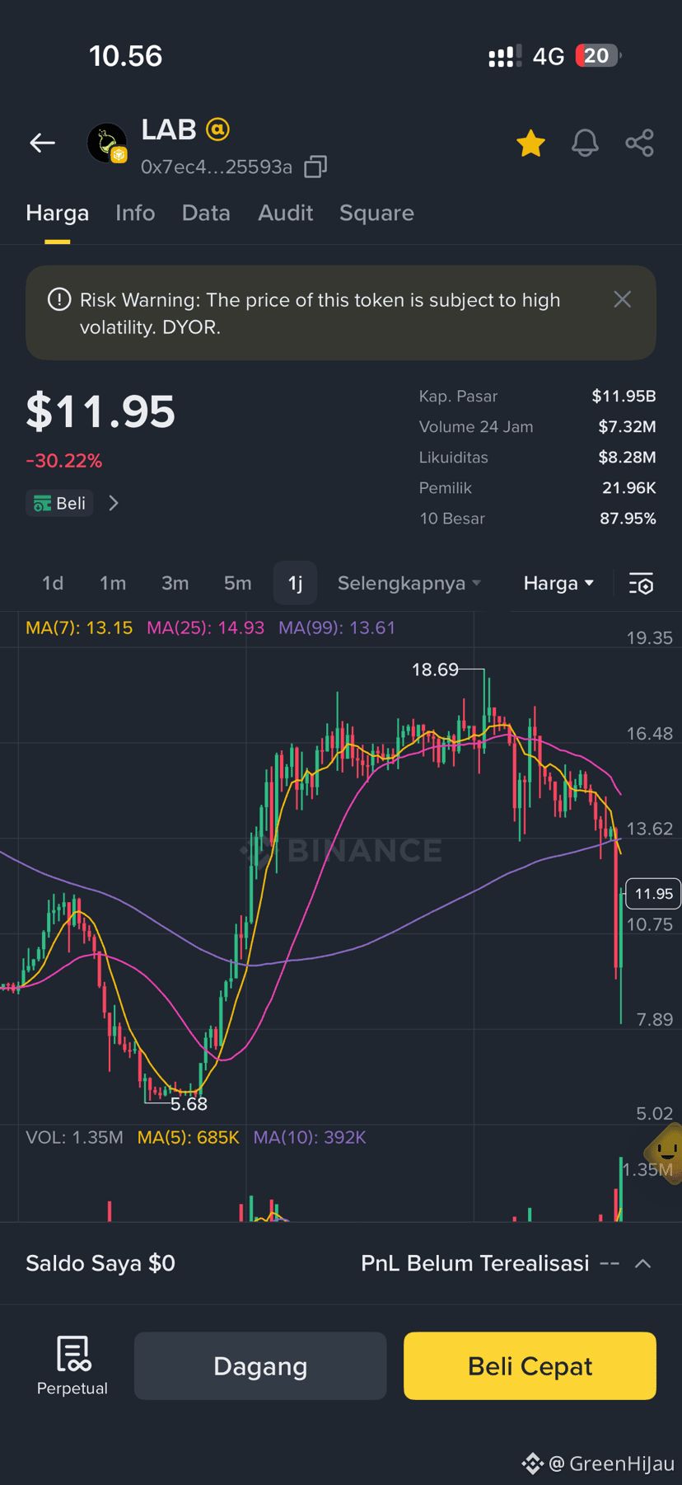The height and width of the screenshot is (1485, 682).
Task: Tap the Volume 24 Jam $7.32M row
Action: (537, 427)
